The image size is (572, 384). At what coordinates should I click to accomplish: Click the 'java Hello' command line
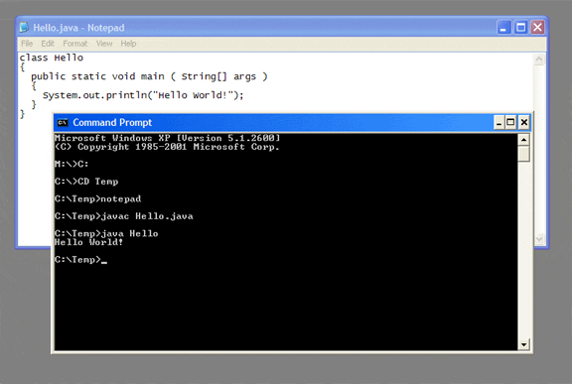click(x=106, y=233)
